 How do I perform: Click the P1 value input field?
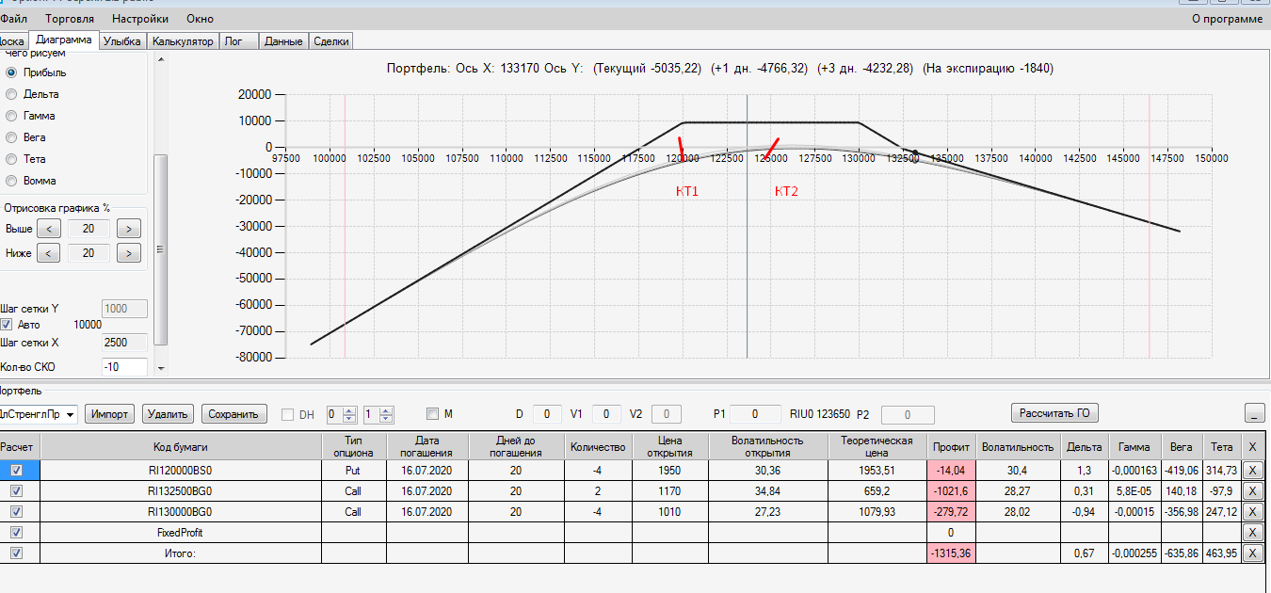pyautogui.click(x=754, y=414)
